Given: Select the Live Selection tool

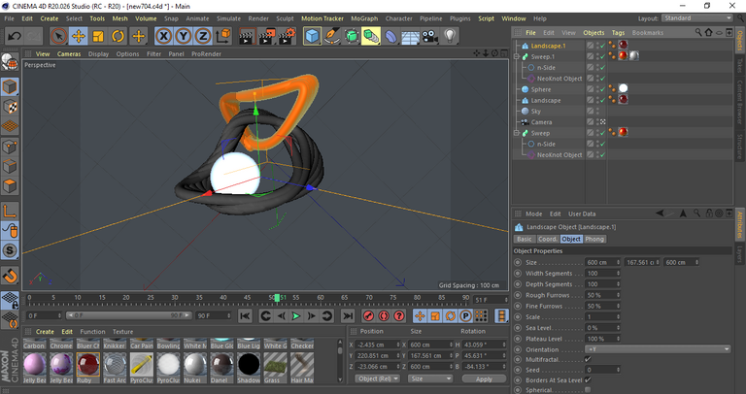Looking at the screenshot, I should tap(58, 36).
